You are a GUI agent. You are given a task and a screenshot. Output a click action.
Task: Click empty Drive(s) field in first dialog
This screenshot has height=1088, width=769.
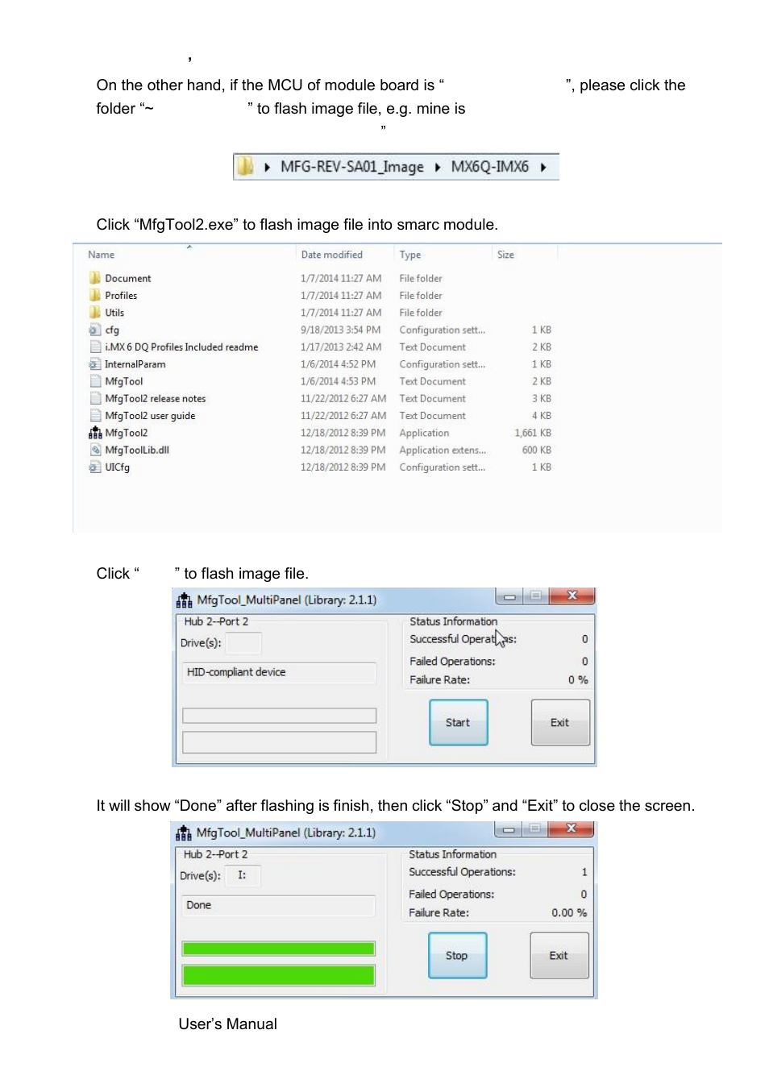[x=243, y=642]
